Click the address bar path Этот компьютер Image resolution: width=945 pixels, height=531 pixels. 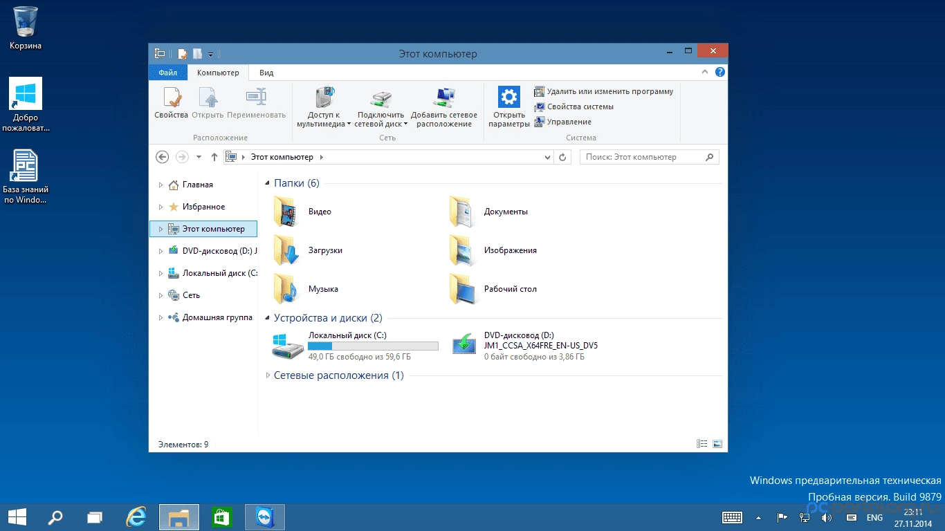[282, 157]
